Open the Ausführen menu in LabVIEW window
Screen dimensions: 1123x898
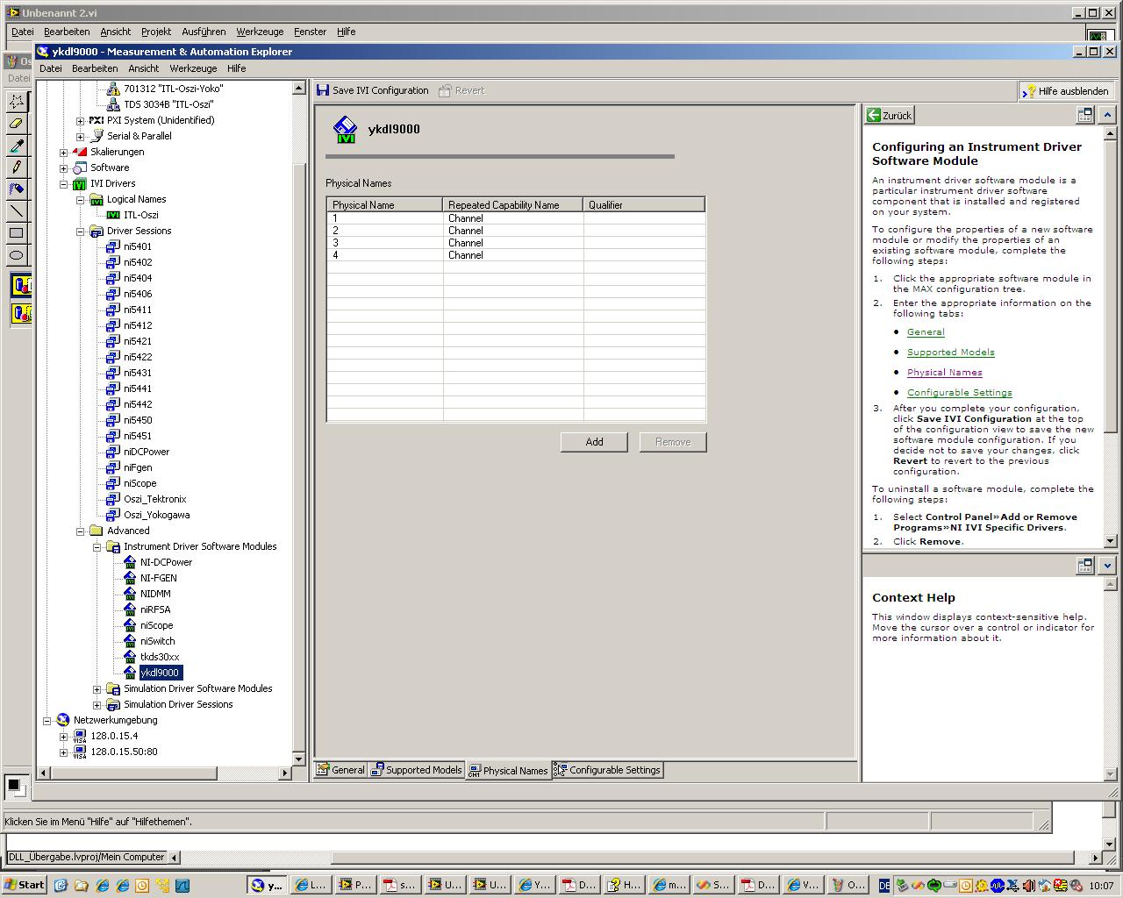pyautogui.click(x=204, y=32)
